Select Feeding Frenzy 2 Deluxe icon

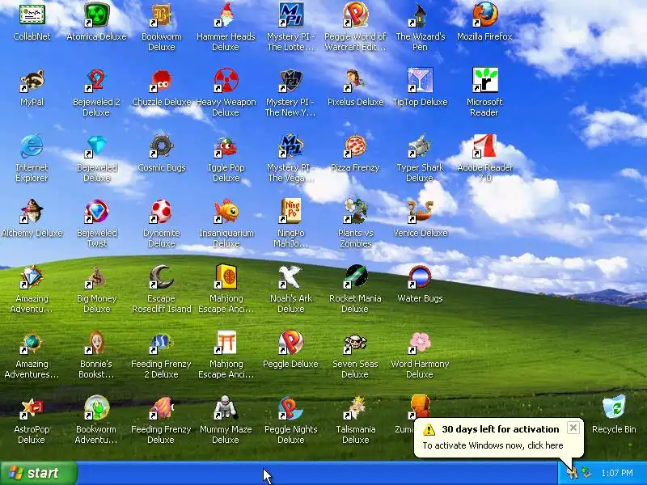click(161, 342)
